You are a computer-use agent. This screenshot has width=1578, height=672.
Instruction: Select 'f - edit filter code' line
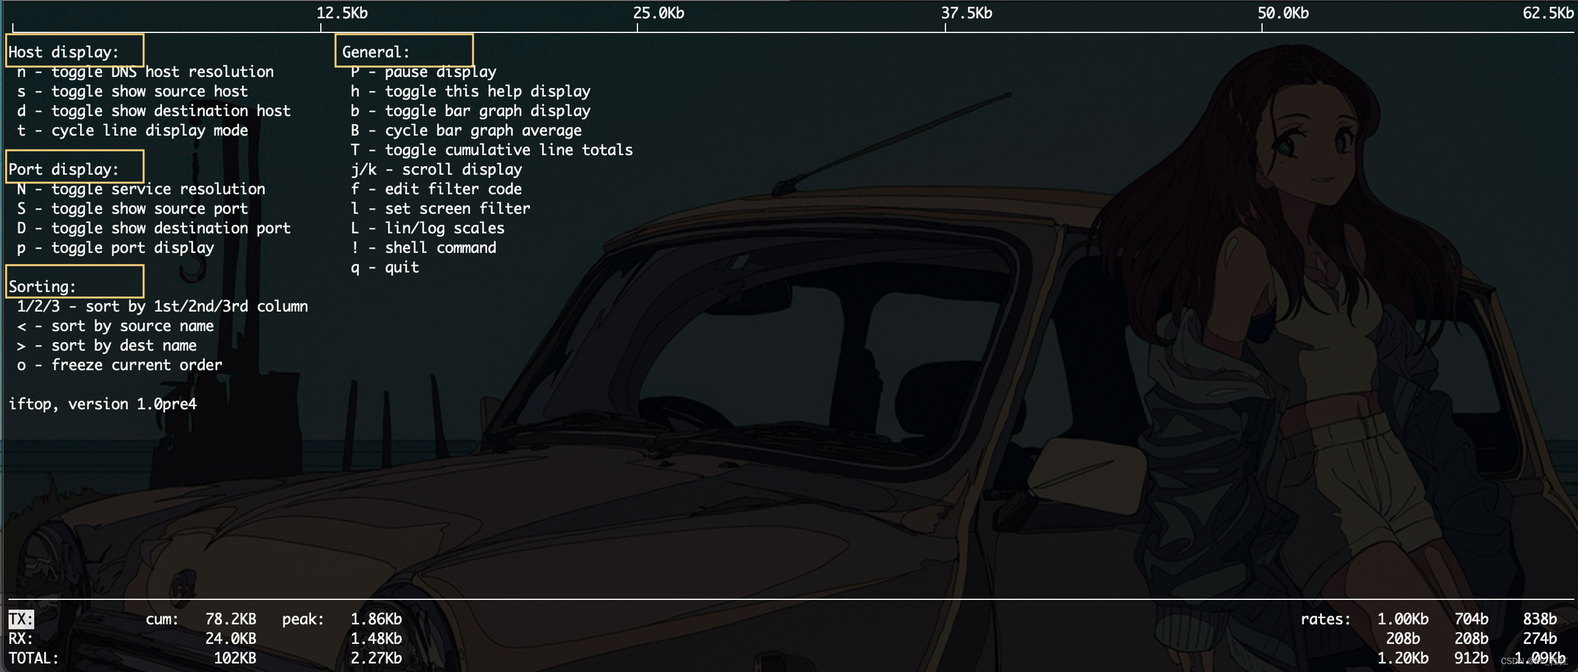coord(436,189)
